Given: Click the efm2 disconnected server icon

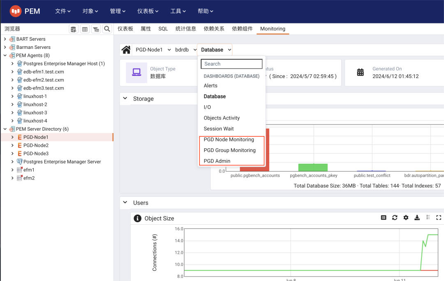Looking at the screenshot, I should click(20, 178).
